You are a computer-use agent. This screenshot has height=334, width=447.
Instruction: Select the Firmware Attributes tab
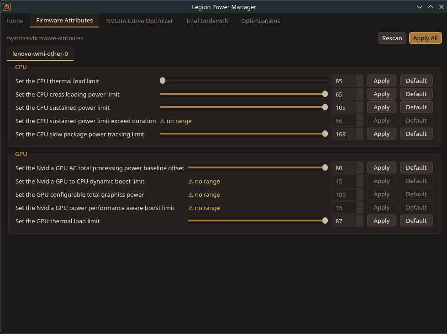[x=64, y=21]
